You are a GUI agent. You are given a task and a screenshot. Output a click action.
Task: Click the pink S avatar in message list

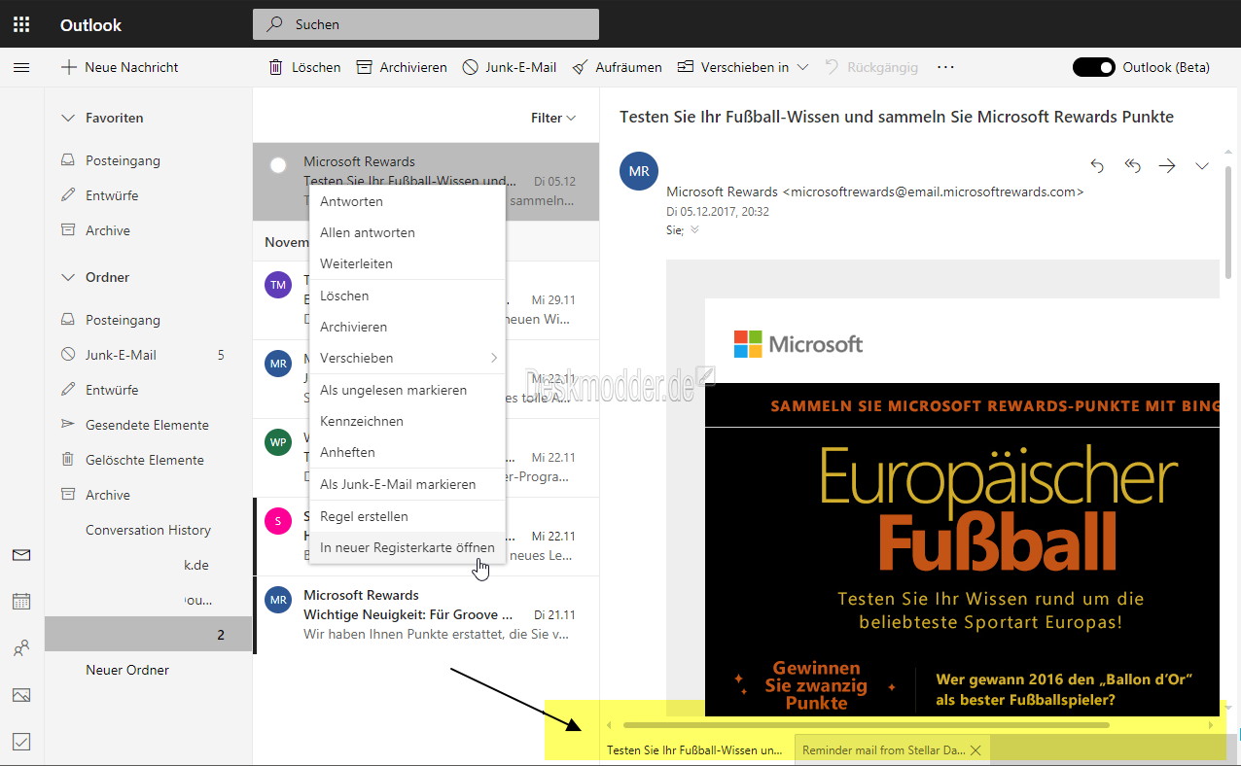pyautogui.click(x=278, y=521)
